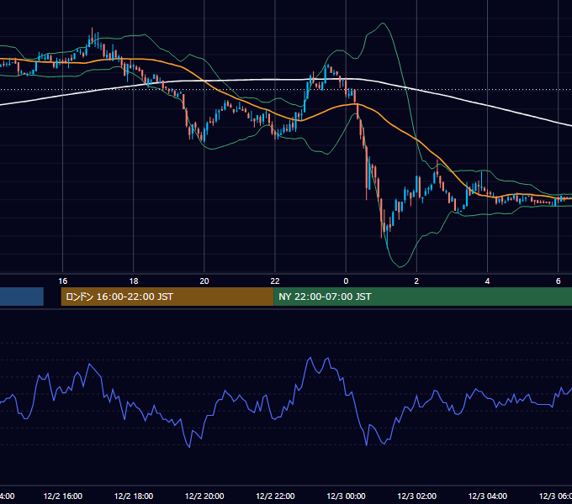Click the 4 hour label on price chart axis
This screenshot has width=572, height=504.
click(487, 281)
